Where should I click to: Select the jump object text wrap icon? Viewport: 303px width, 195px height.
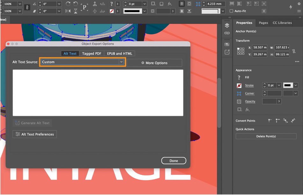coord(189,11)
